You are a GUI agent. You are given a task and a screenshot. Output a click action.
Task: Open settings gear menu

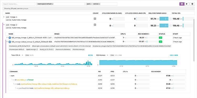192,4
